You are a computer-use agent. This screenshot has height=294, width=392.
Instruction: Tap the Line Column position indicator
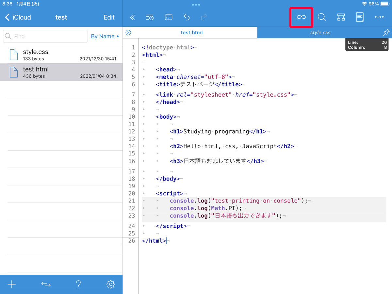coord(367,45)
